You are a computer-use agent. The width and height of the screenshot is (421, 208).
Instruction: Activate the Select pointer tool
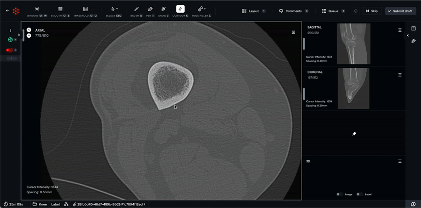pyautogui.click(x=113, y=9)
